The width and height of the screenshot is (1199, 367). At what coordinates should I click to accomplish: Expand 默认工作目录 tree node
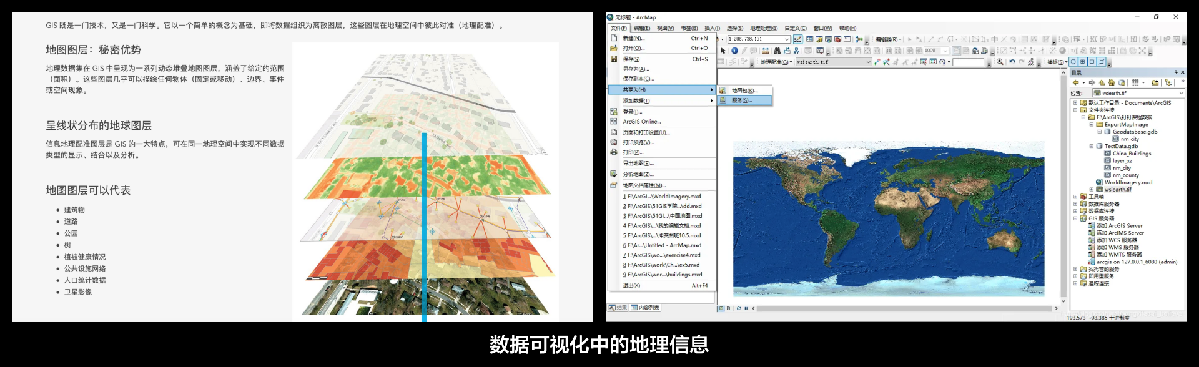[x=1075, y=103]
